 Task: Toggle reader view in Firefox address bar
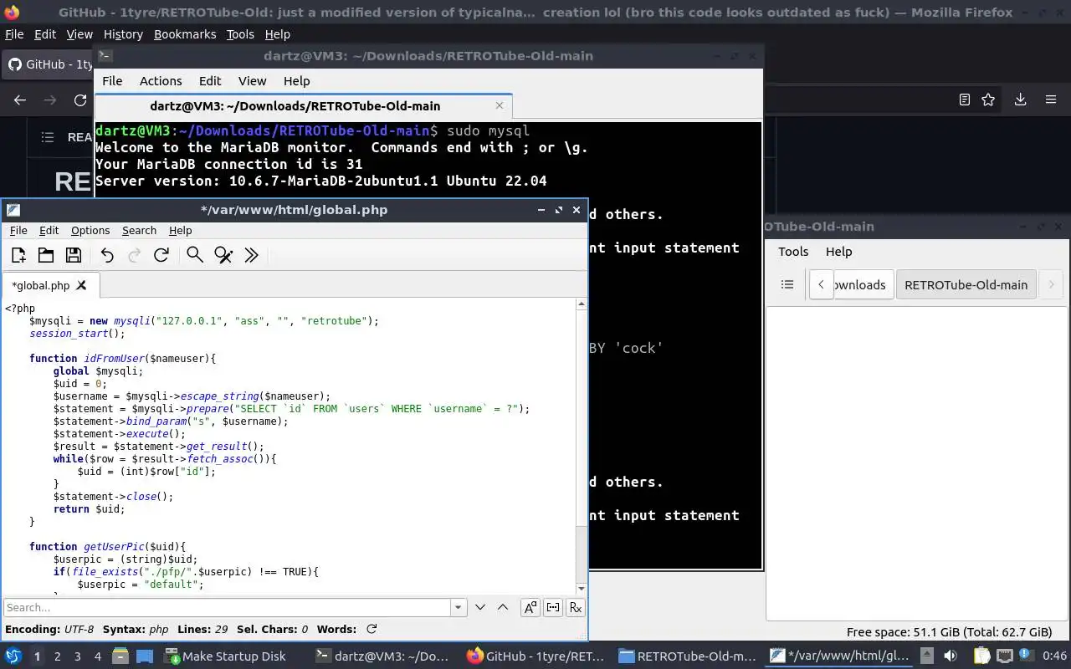pos(965,100)
